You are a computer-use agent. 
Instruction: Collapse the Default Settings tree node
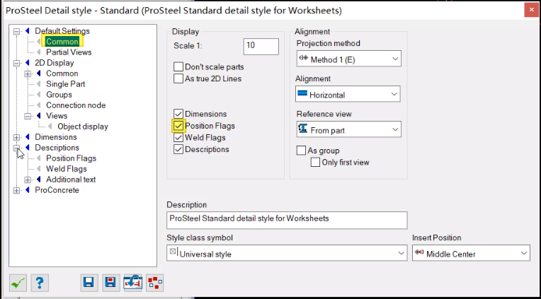[16, 31]
